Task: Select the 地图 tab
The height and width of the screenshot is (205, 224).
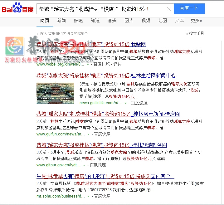Action: [163, 21]
